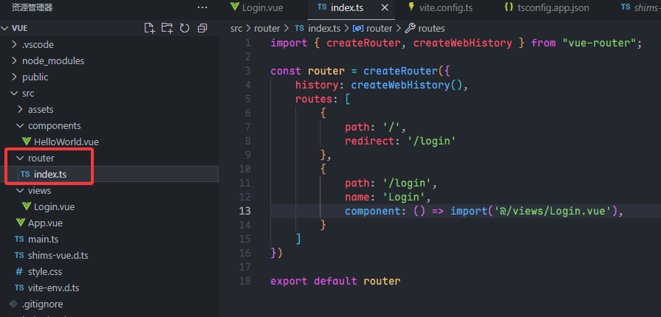Click the src segment in breadcrumb path

click(236, 28)
